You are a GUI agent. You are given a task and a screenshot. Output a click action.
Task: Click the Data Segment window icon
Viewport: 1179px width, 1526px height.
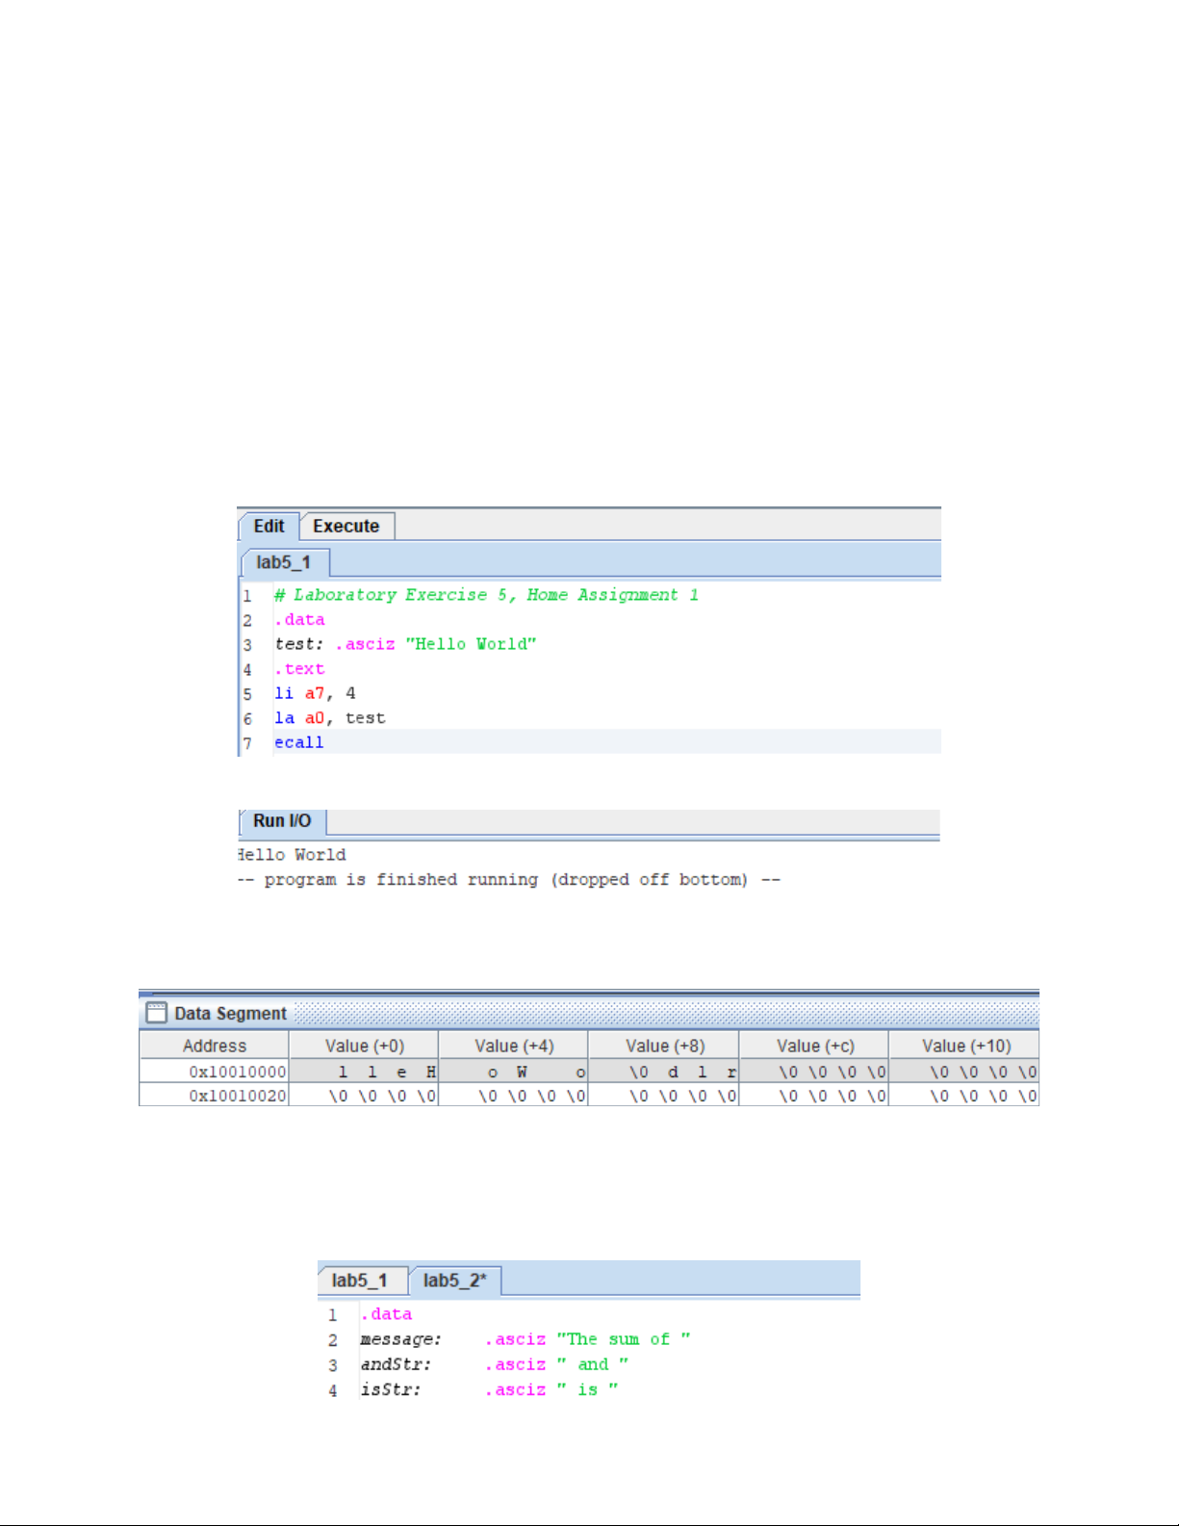(156, 1013)
